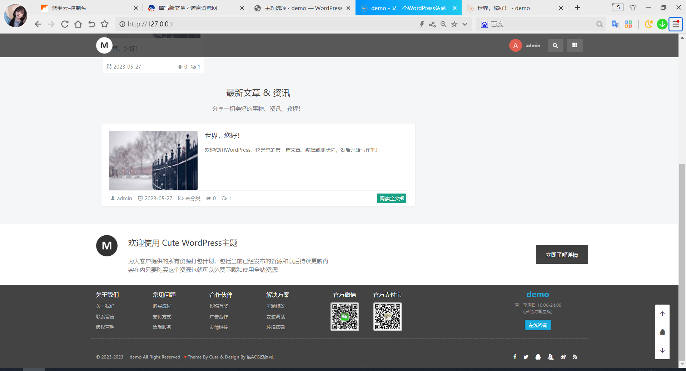This screenshot has width=686, height=371.
Task: Click the tab count icon showing 5
Action: point(617,7)
